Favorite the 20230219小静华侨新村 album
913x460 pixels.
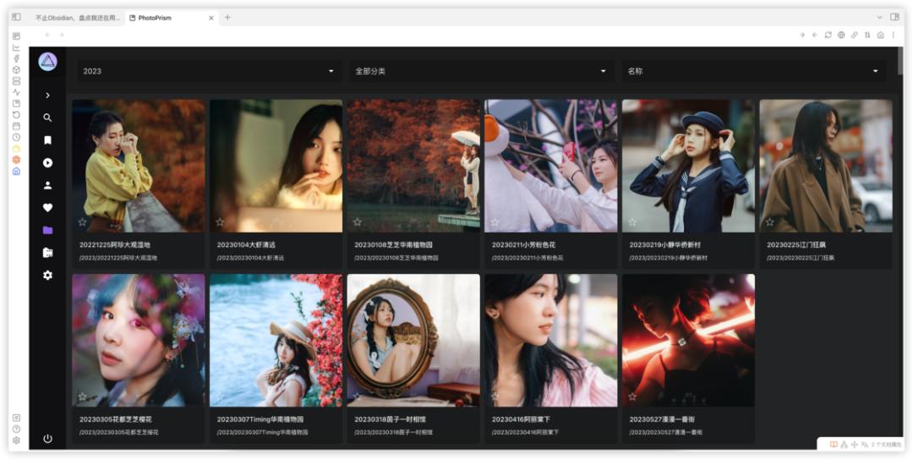click(x=631, y=222)
